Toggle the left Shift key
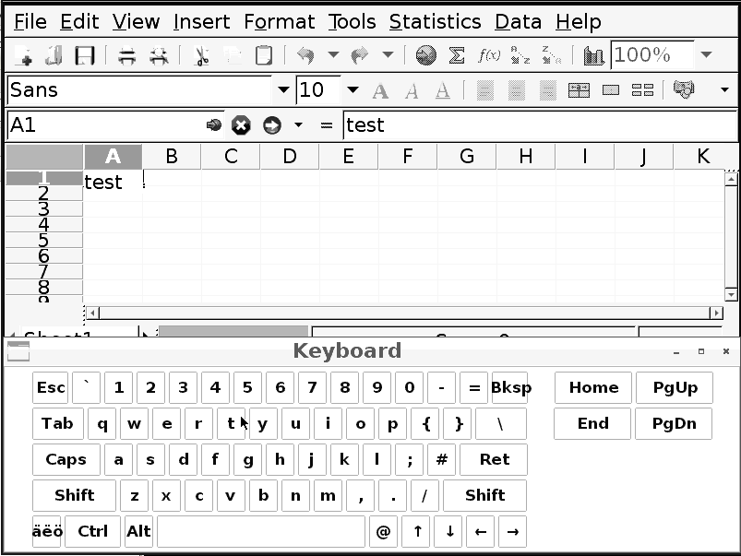 [74, 495]
